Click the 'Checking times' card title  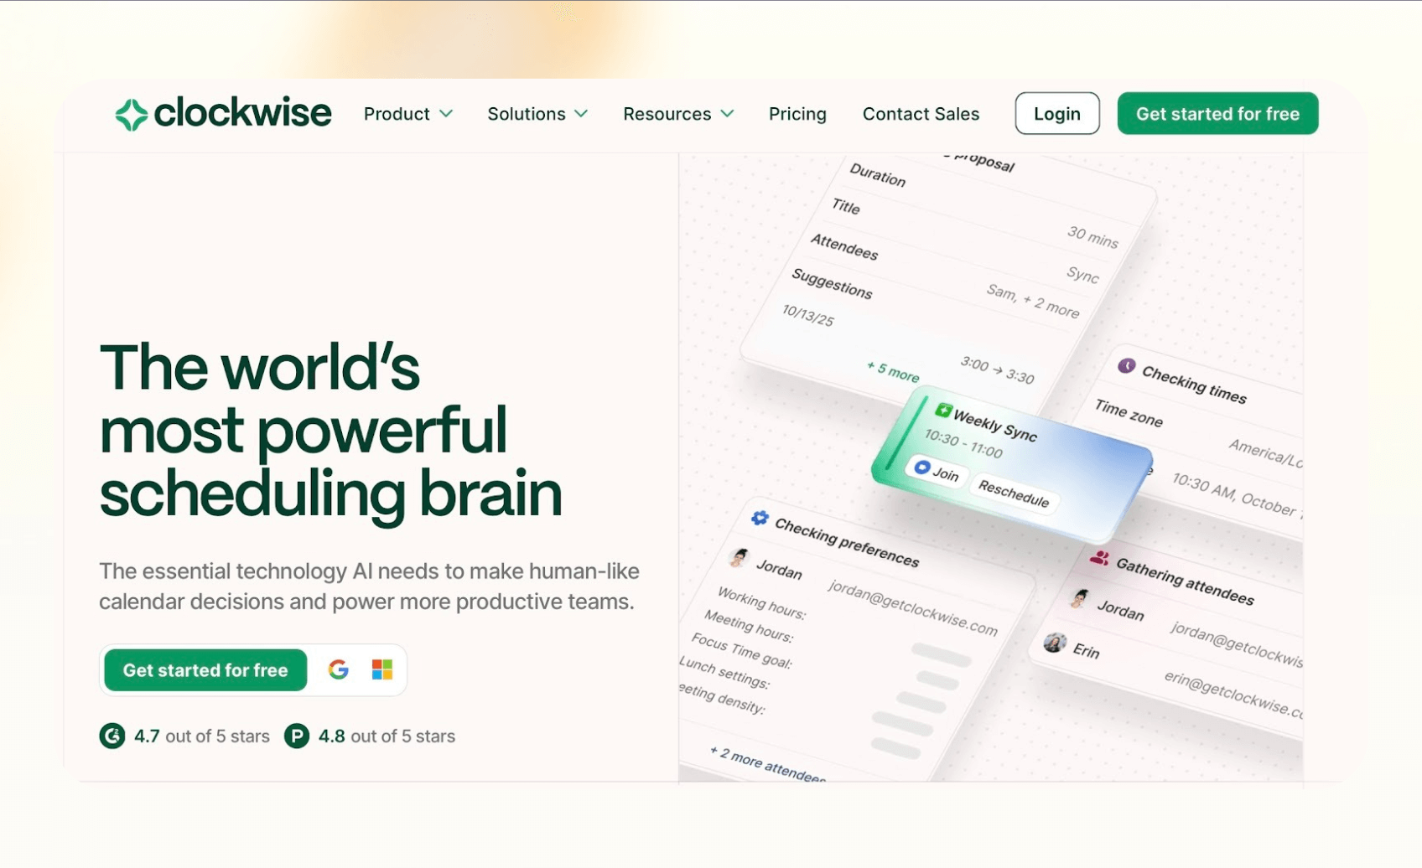click(x=1194, y=385)
